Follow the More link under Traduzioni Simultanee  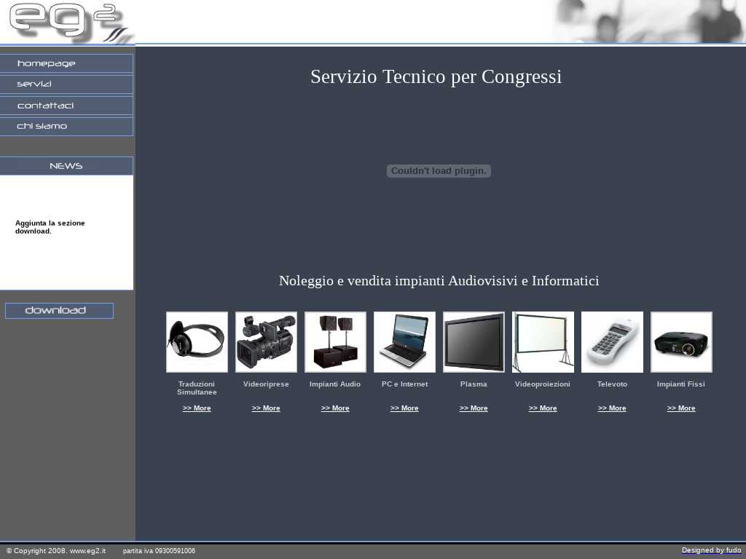coord(197,408)
